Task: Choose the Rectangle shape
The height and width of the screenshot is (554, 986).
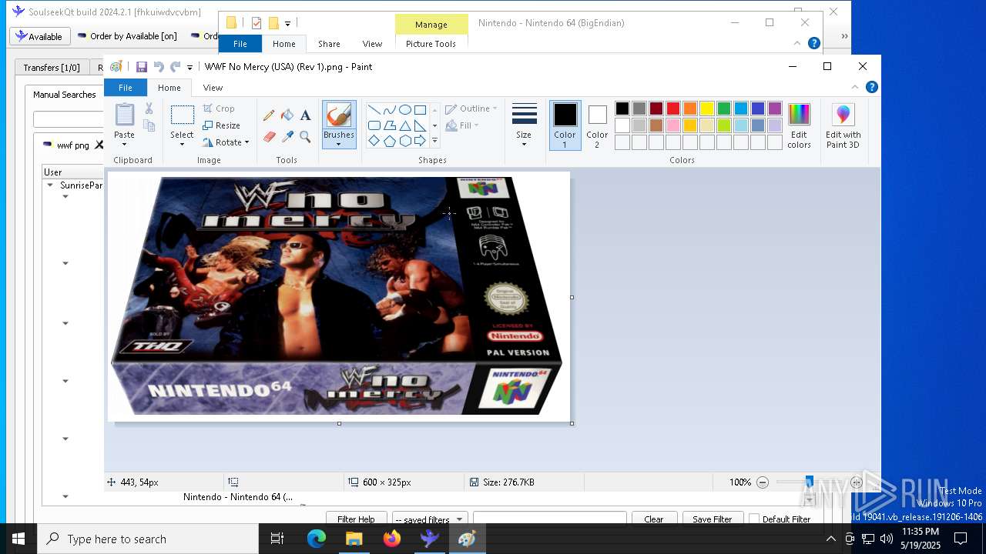Action: [420, 109]
